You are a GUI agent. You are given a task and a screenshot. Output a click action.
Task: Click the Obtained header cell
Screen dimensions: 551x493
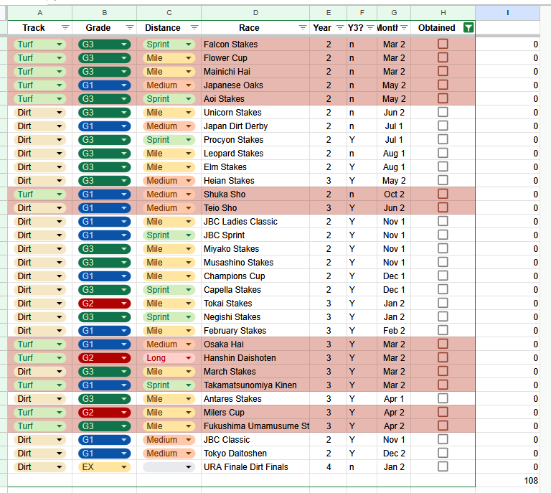(443, 28)
